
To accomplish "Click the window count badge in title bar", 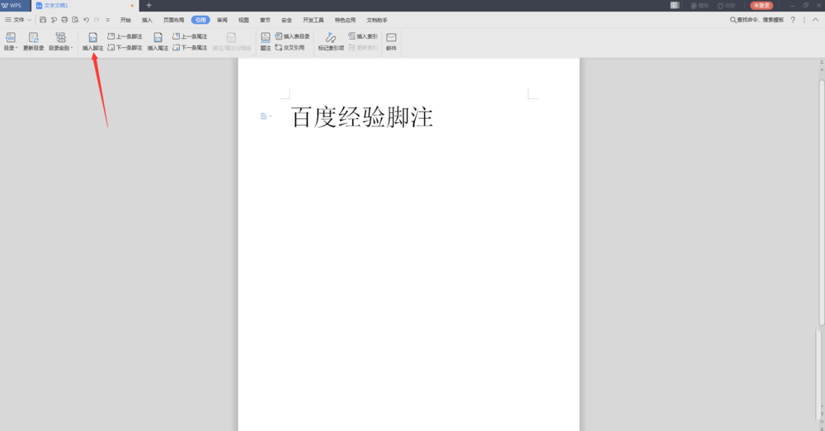I will [675, 5].
